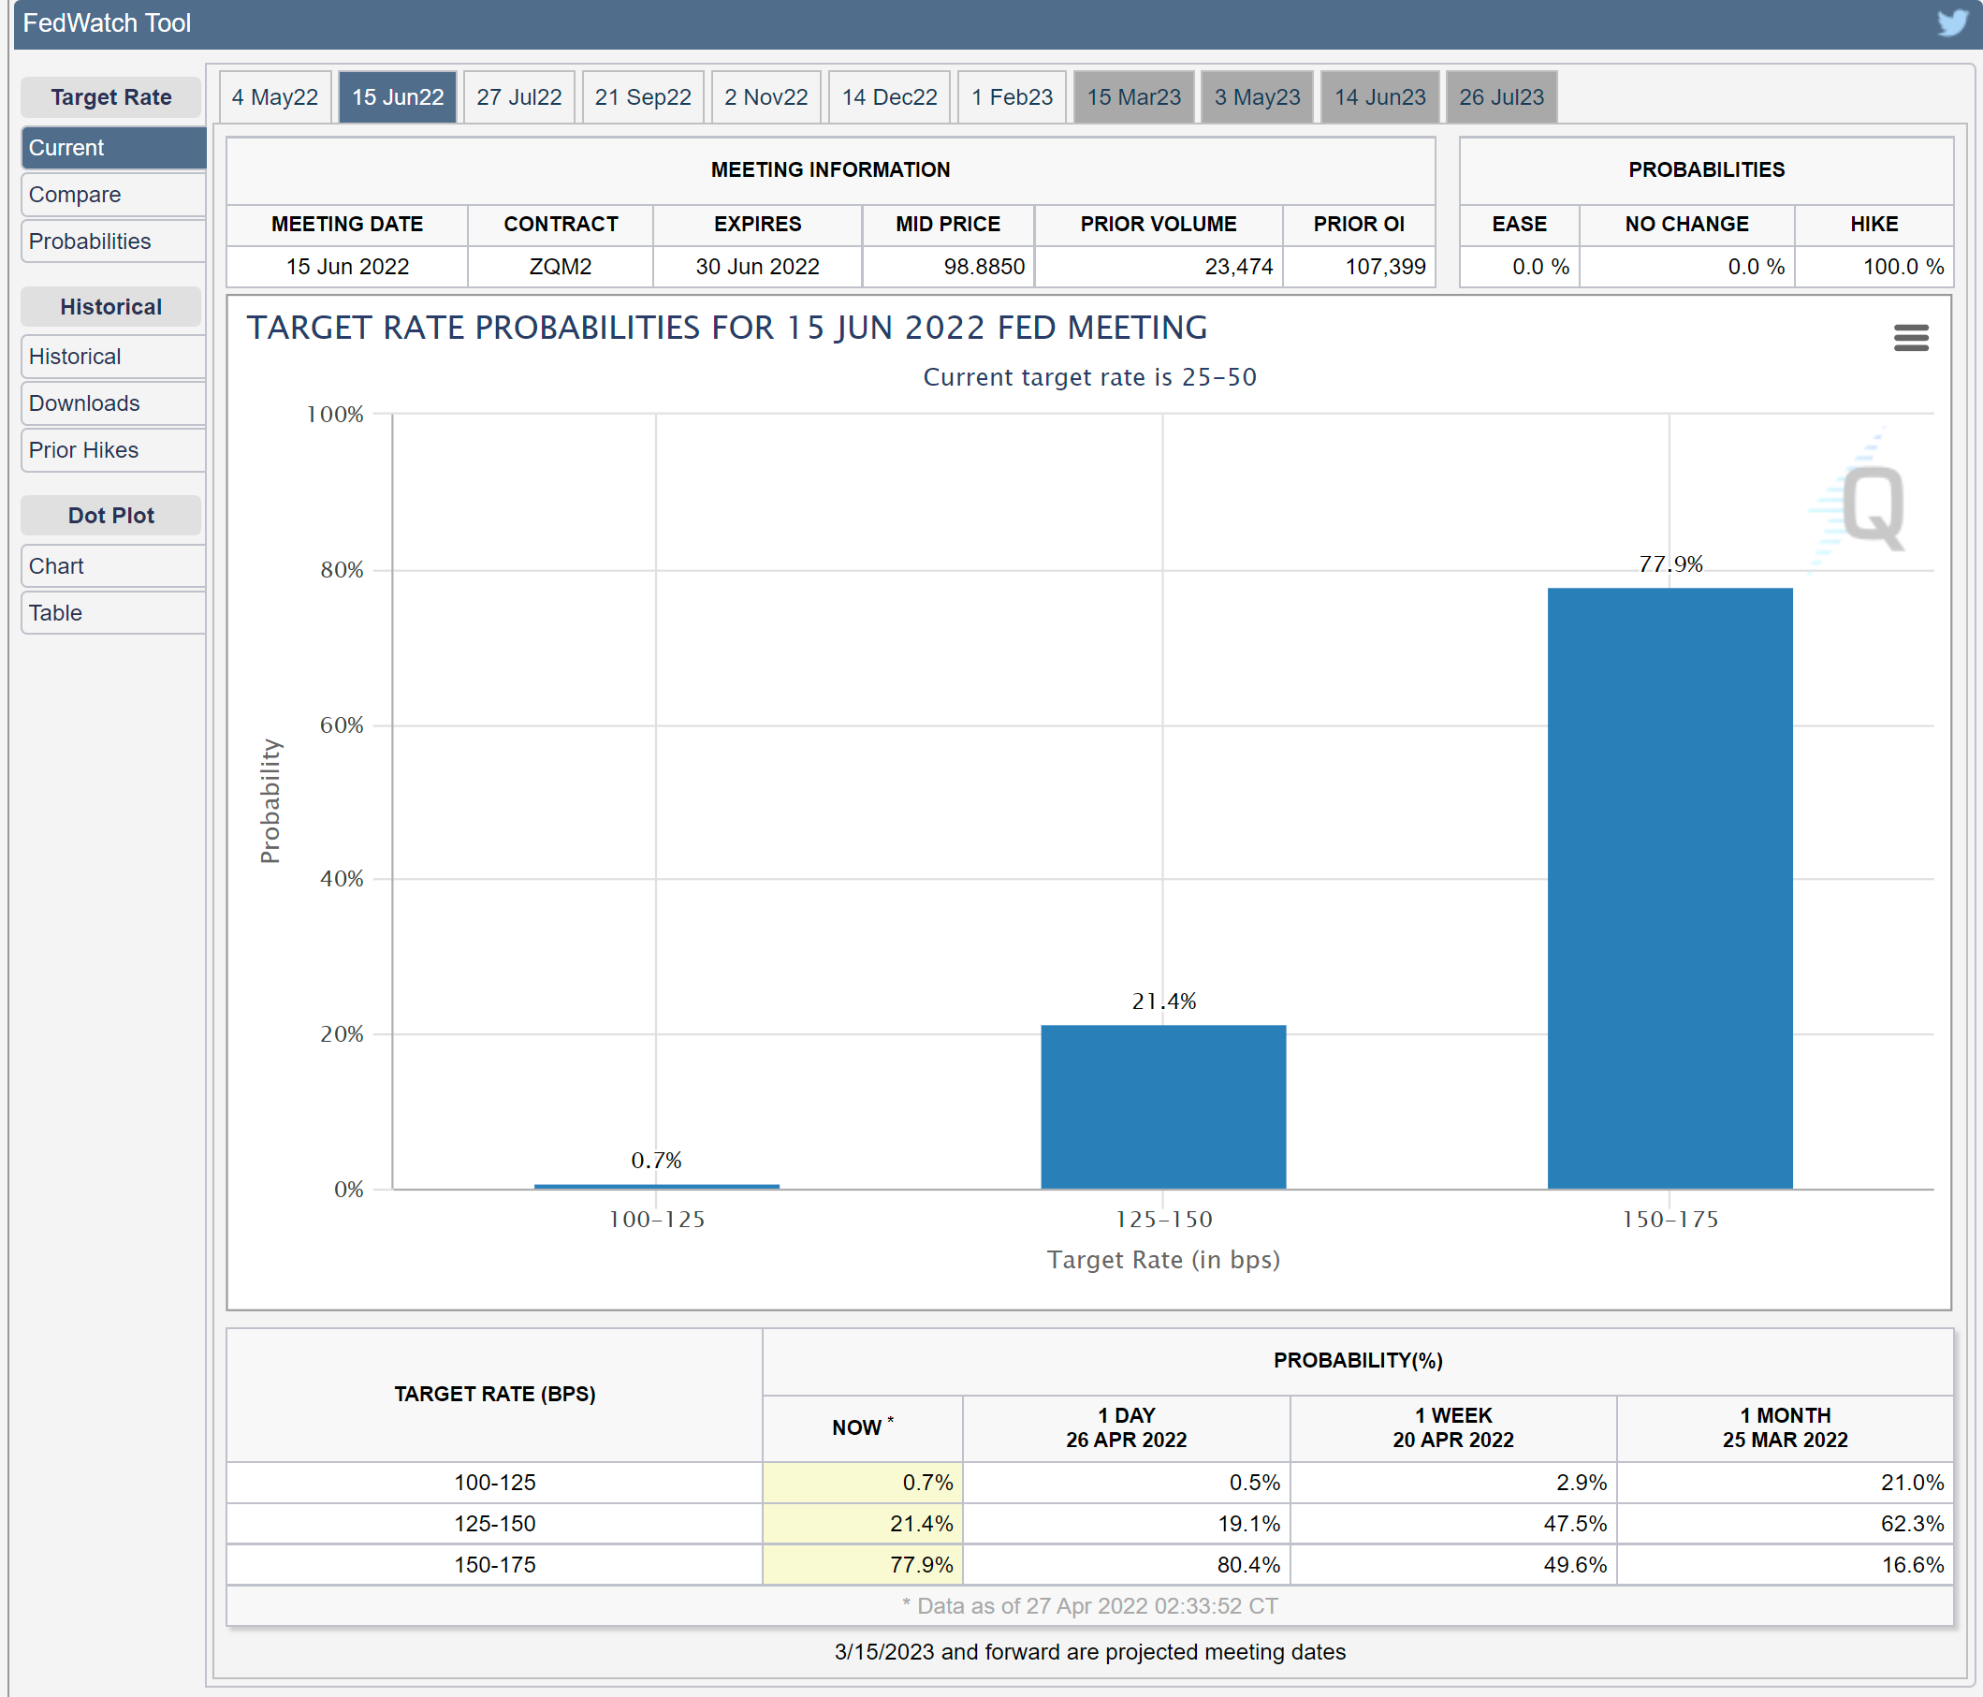This screenshot has height=1697, width=1983.
Task: Click the 125-150 probability bar
Action: pos(1163,1106)
